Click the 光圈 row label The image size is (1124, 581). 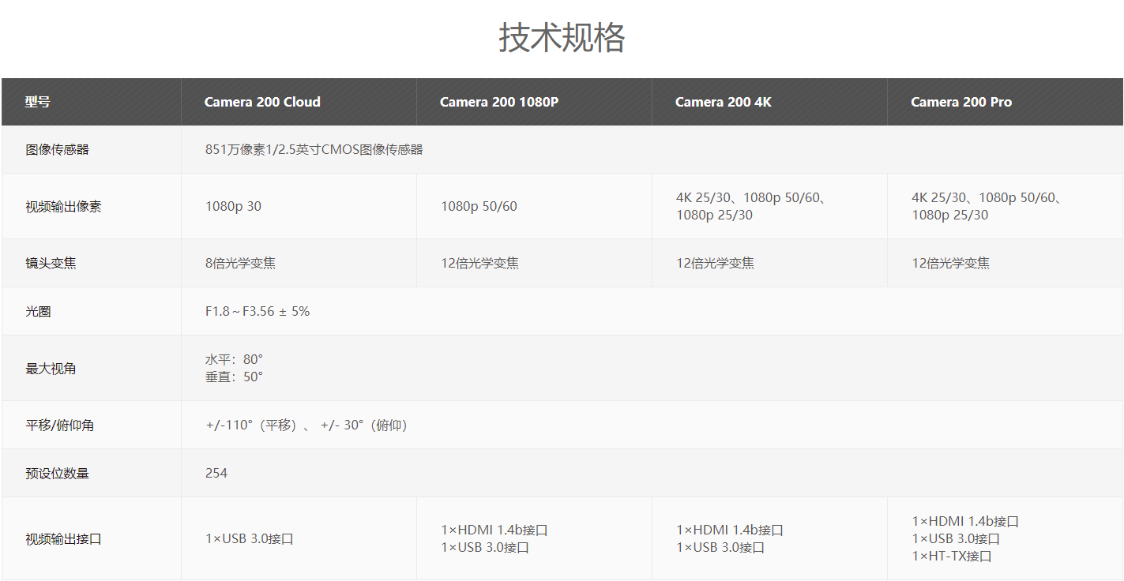(x=38, y=312)
